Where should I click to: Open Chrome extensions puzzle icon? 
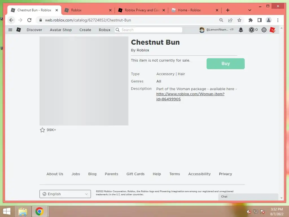(x=251, y=20)
